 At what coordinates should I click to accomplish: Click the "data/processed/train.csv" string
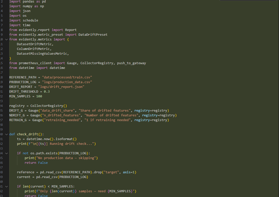[x=67, y=77]
